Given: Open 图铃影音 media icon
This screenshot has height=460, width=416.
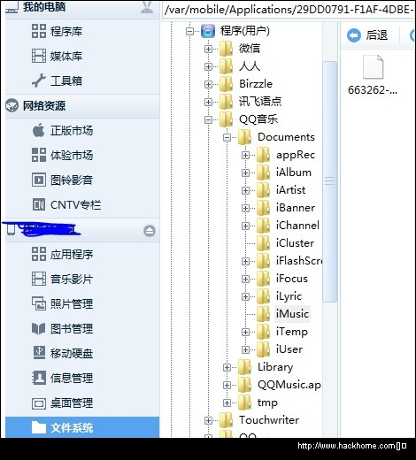Looking at the screenshot, I should [x=39, y=180].
